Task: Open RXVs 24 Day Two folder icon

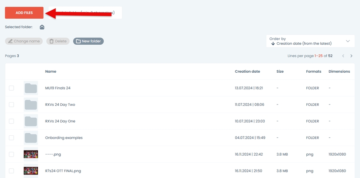Action: click(x=31, y=105)
